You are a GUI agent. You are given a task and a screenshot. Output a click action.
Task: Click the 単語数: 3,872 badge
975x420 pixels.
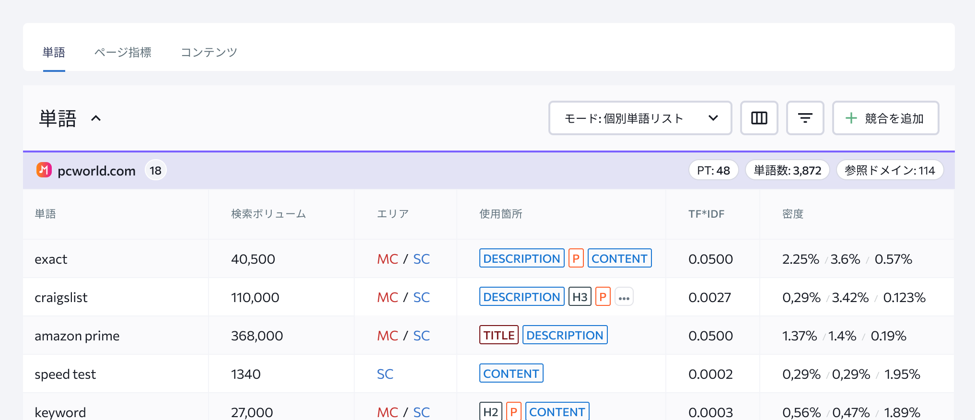pyautogui.click(x=787, y=170)
